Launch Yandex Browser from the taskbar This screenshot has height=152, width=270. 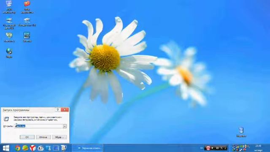tap(33, 148)
